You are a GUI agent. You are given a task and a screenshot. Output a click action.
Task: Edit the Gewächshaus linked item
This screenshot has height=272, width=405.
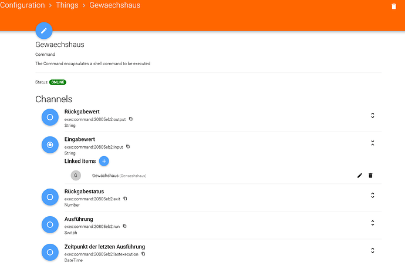coord(360,175)
